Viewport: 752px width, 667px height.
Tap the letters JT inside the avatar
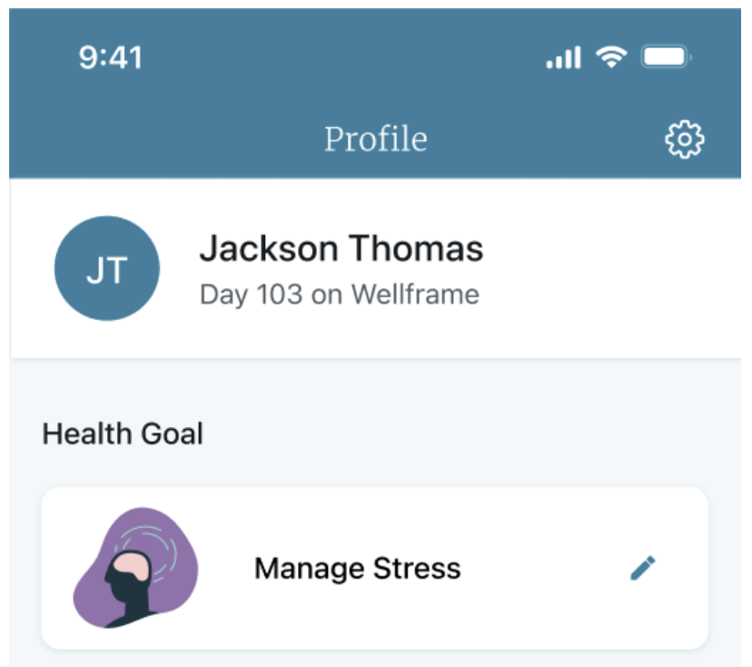pyautogui.click(x=107, y=271)
